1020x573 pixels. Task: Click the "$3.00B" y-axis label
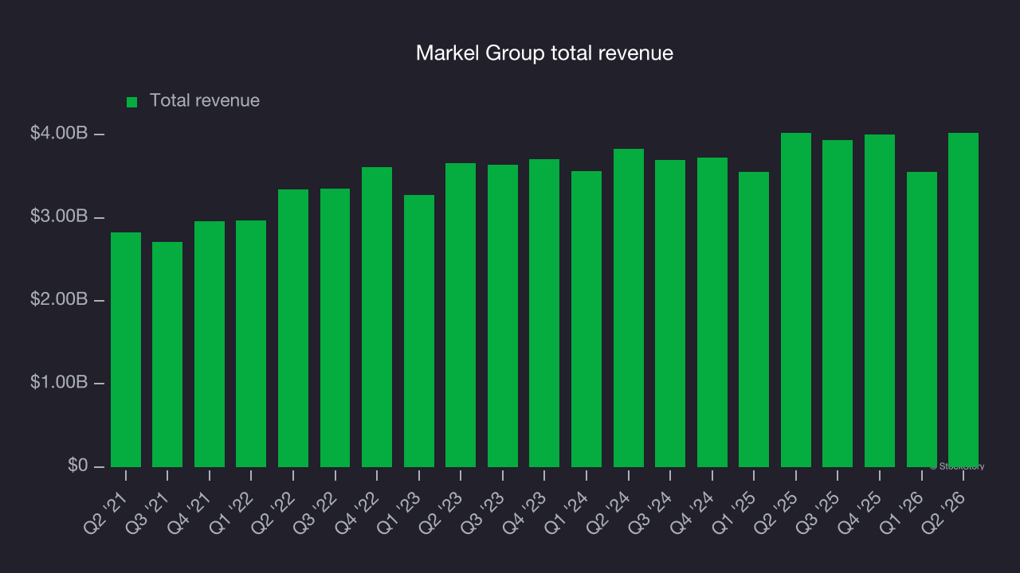point(59,216)
